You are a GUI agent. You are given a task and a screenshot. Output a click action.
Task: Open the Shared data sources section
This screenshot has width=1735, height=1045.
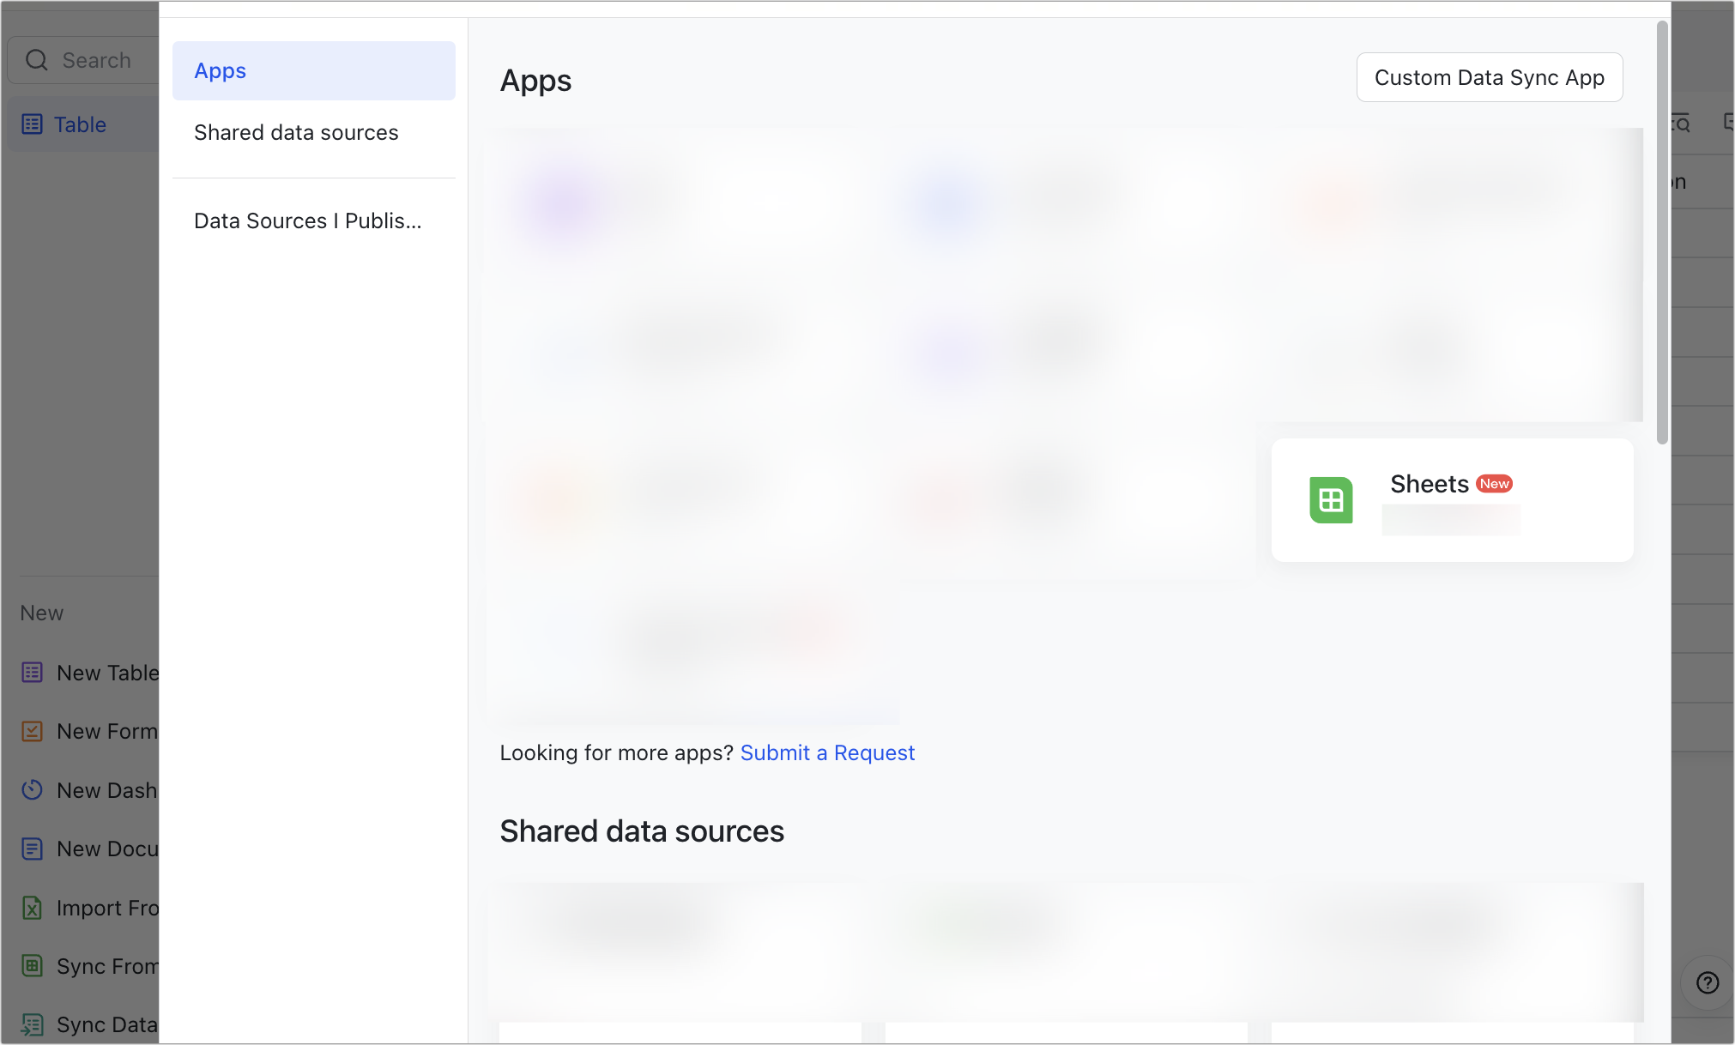(296, 132)
